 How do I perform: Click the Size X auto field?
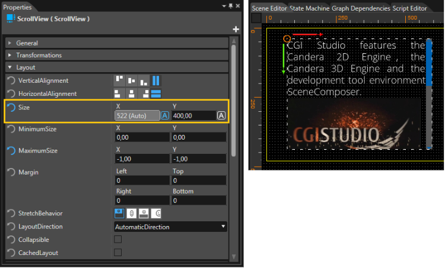point(137,115)
